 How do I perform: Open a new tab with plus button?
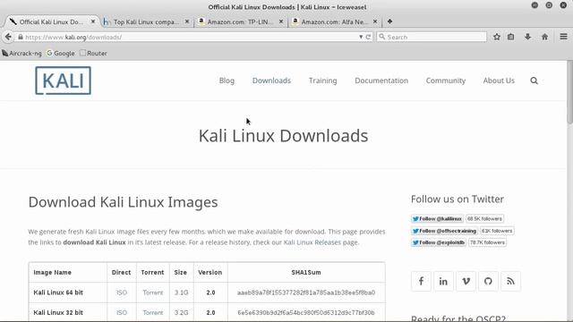390,21
